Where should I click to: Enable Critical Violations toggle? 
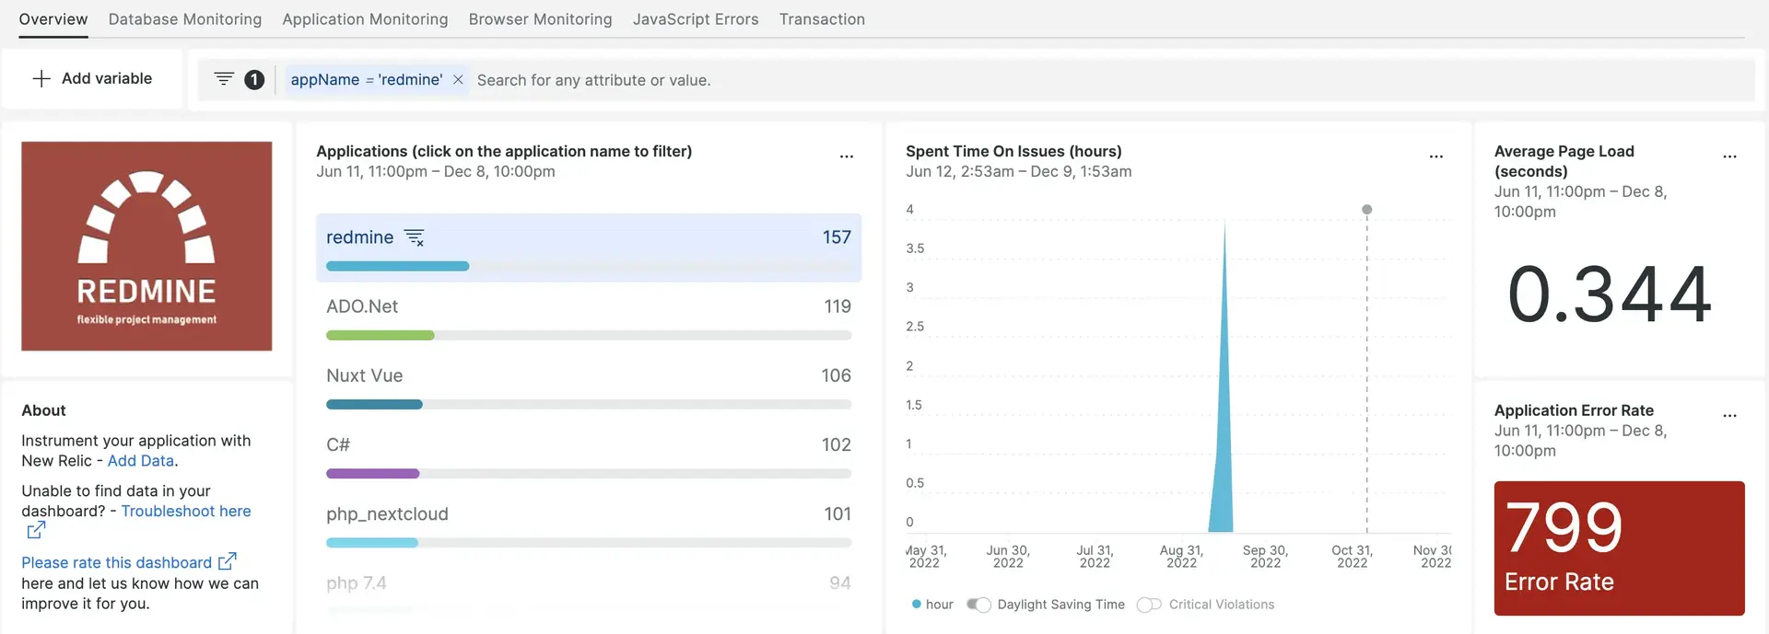click(1149, 605)
